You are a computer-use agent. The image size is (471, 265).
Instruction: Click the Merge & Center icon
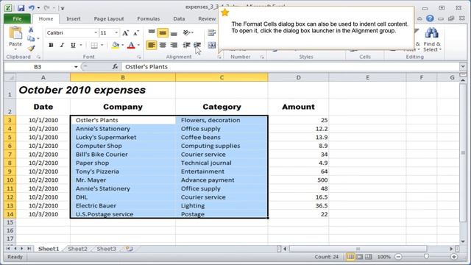[x=212, y=45]
